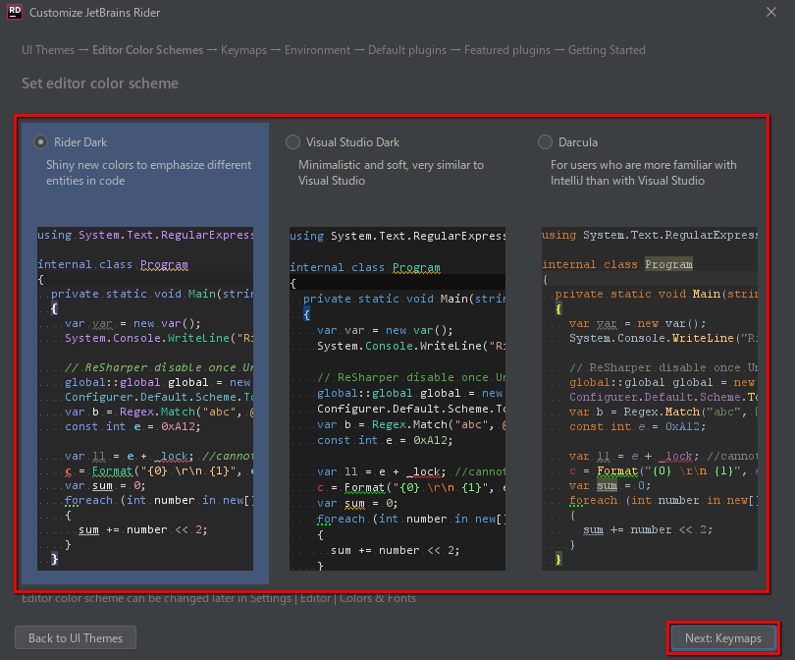Screen dimensions: 795x660
Task: Click the Rider Dark code preview thumbnail
Action: click(x=145, y=399)
